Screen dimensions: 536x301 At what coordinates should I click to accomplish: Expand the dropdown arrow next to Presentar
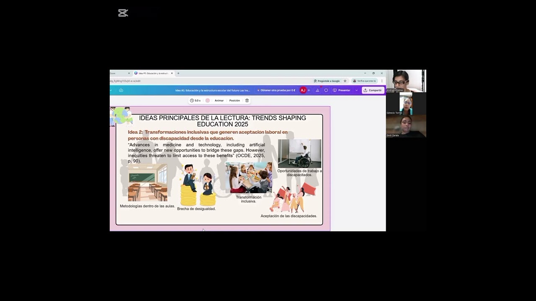point(356,90)
